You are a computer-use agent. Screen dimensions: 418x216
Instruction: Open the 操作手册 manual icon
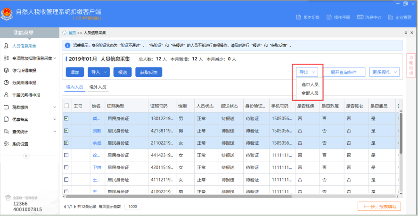tap(329, 17)
